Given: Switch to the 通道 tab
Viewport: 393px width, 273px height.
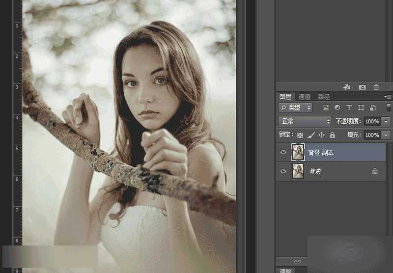Looking at the screenshot, I should (305, 97).
